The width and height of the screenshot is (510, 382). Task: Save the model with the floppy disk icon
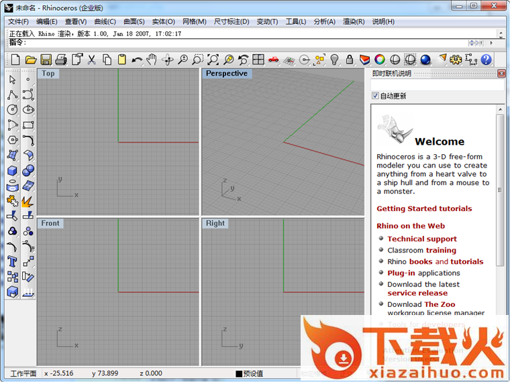pos(46,60)
